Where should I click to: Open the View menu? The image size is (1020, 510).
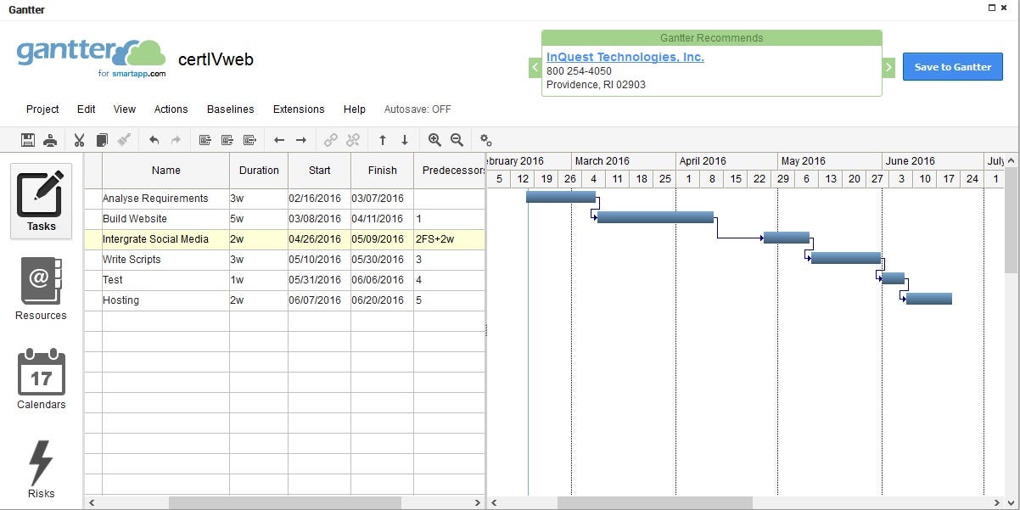tap(125, 109)
